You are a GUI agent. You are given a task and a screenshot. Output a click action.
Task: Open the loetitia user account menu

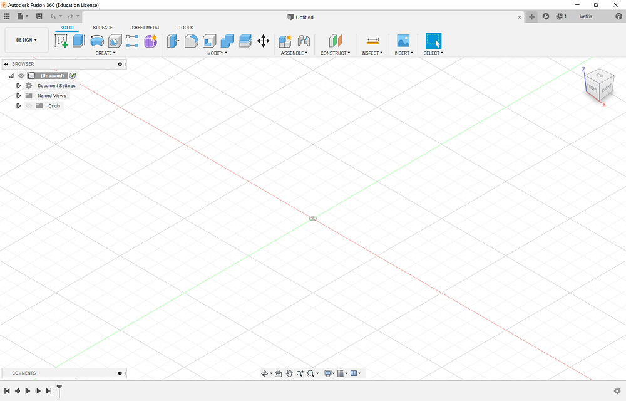click(586, 16)
